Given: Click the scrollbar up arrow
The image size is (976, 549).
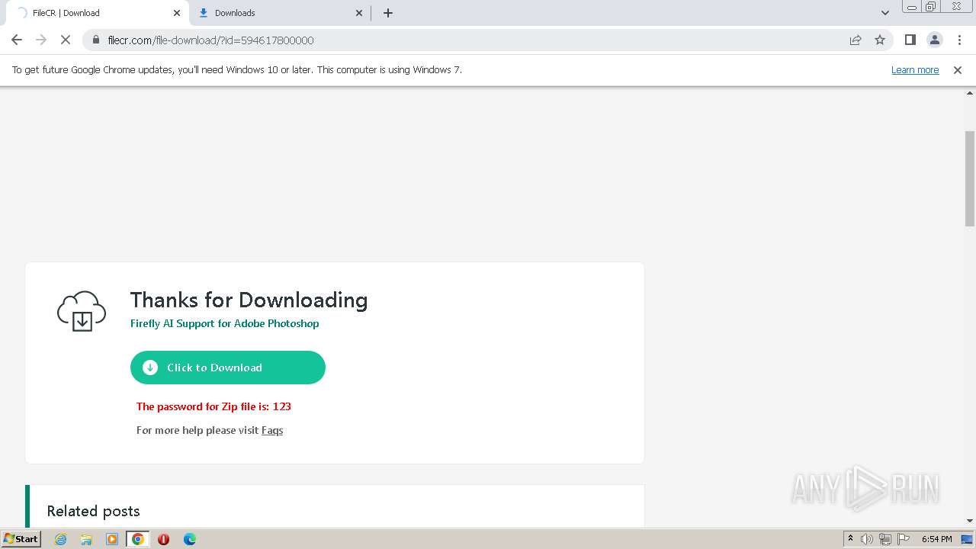Looking at the screenshot, I should (970, 92).
